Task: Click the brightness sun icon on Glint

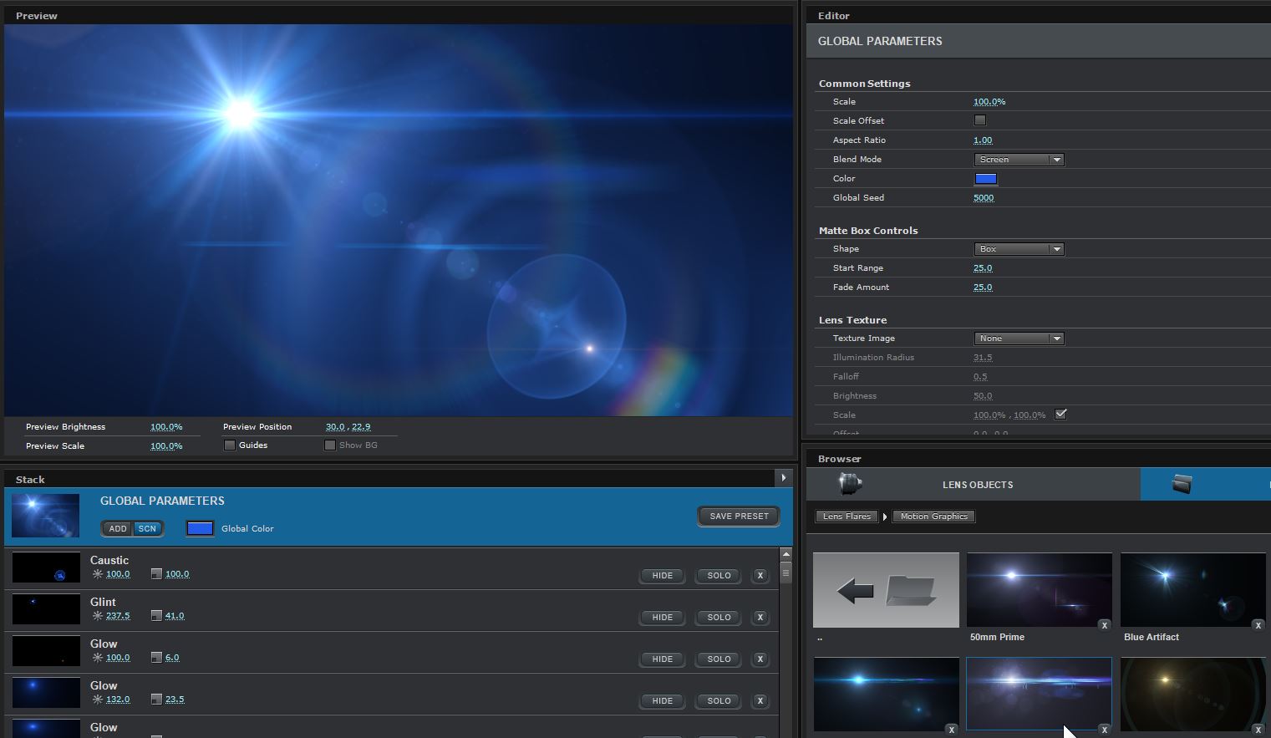Action: pos(98,616)
